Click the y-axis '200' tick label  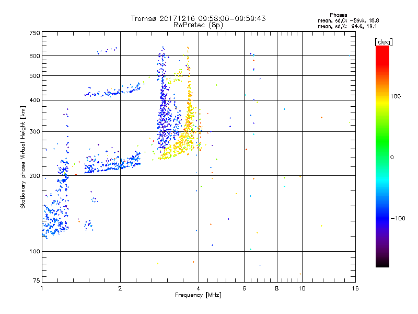pyautogui.click(x=34, y=176)
